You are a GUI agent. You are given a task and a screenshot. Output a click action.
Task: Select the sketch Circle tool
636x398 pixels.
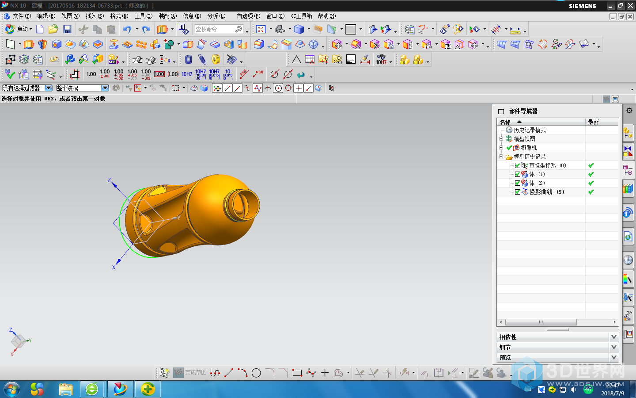pos(256,373)
